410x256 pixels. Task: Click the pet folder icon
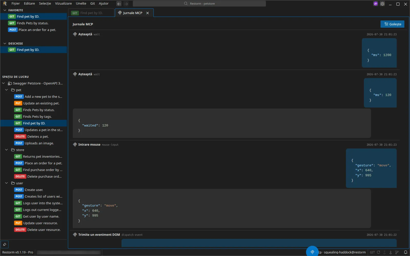tap(13, 90)
